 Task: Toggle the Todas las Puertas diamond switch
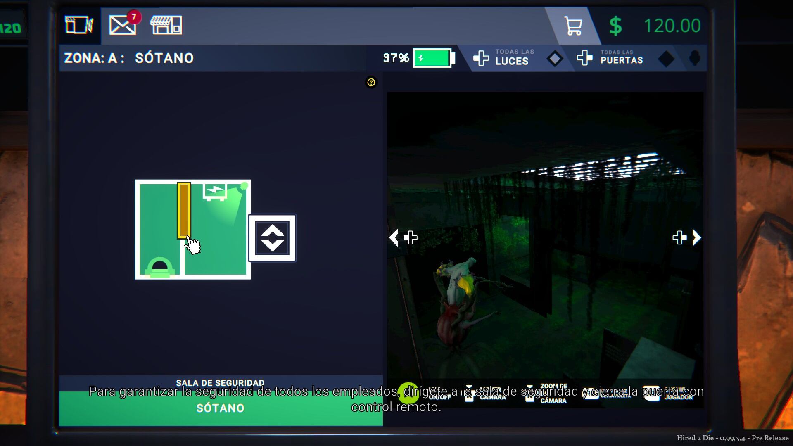[665, 59]
